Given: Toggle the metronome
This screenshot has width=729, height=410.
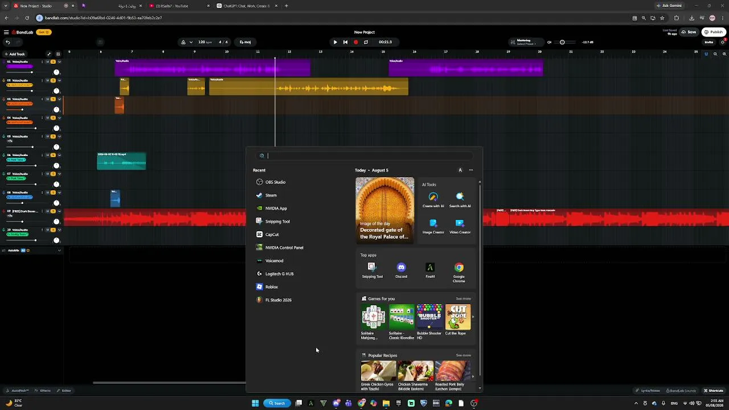Looking at the screenshot, I should pyautogui.click(x=183, y=42).
